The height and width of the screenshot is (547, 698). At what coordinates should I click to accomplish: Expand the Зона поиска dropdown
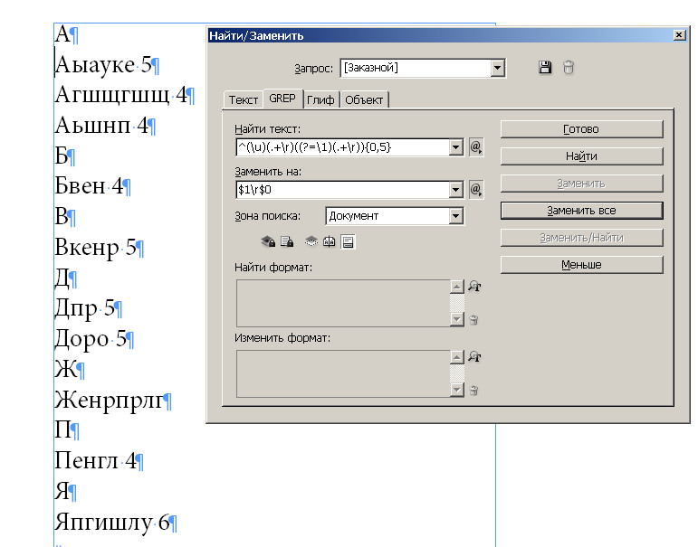455,216
